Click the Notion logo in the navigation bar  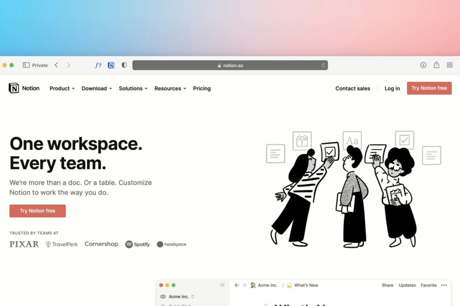[x=24, y=88]
